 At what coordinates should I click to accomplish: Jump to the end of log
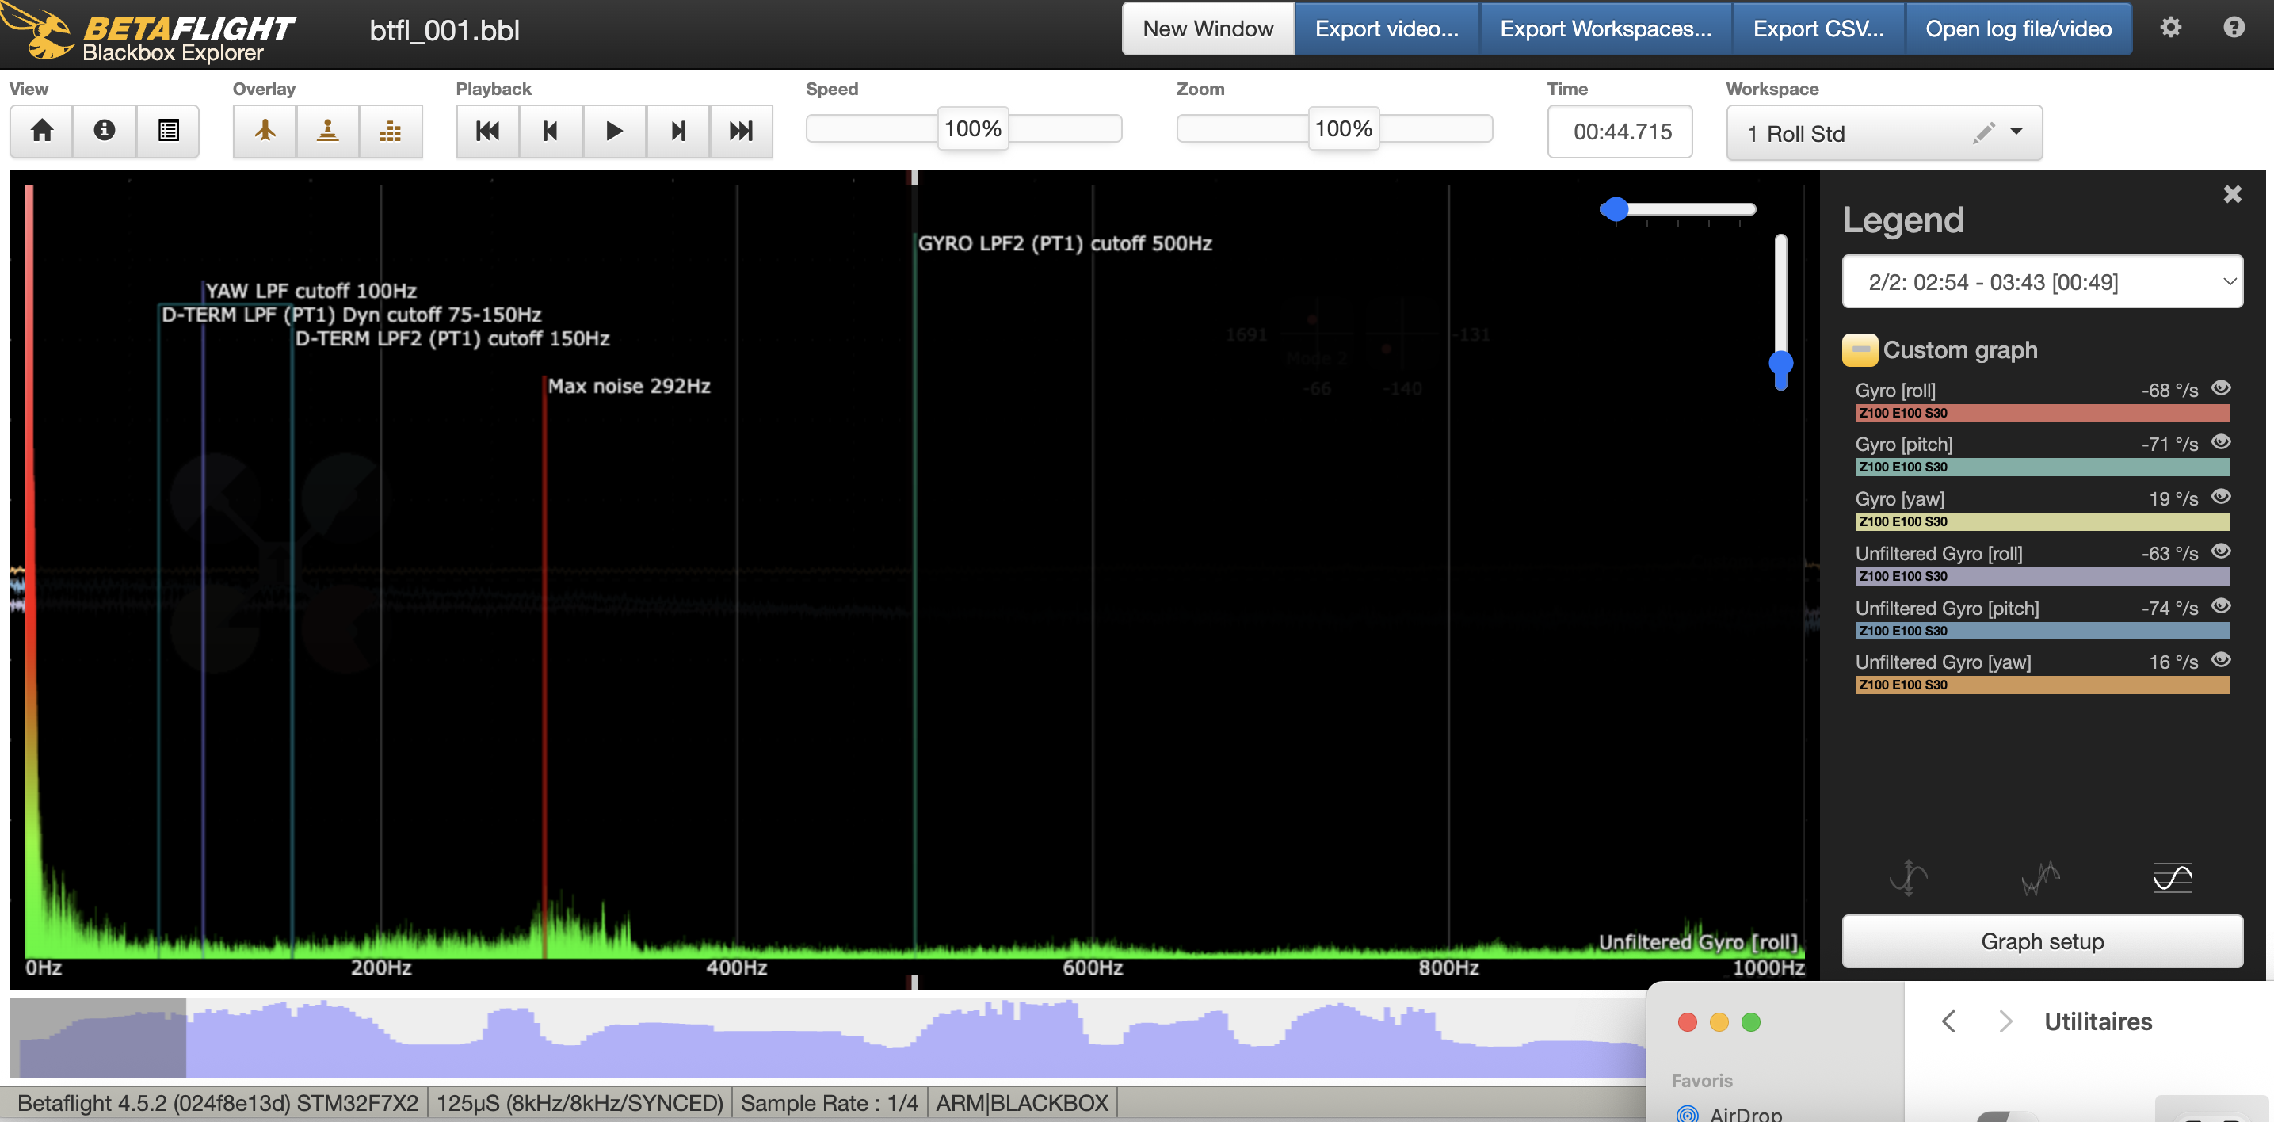tap(741, 132)
